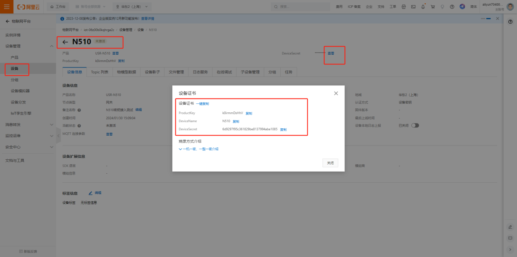Click the back arrow next to N510

65,42
